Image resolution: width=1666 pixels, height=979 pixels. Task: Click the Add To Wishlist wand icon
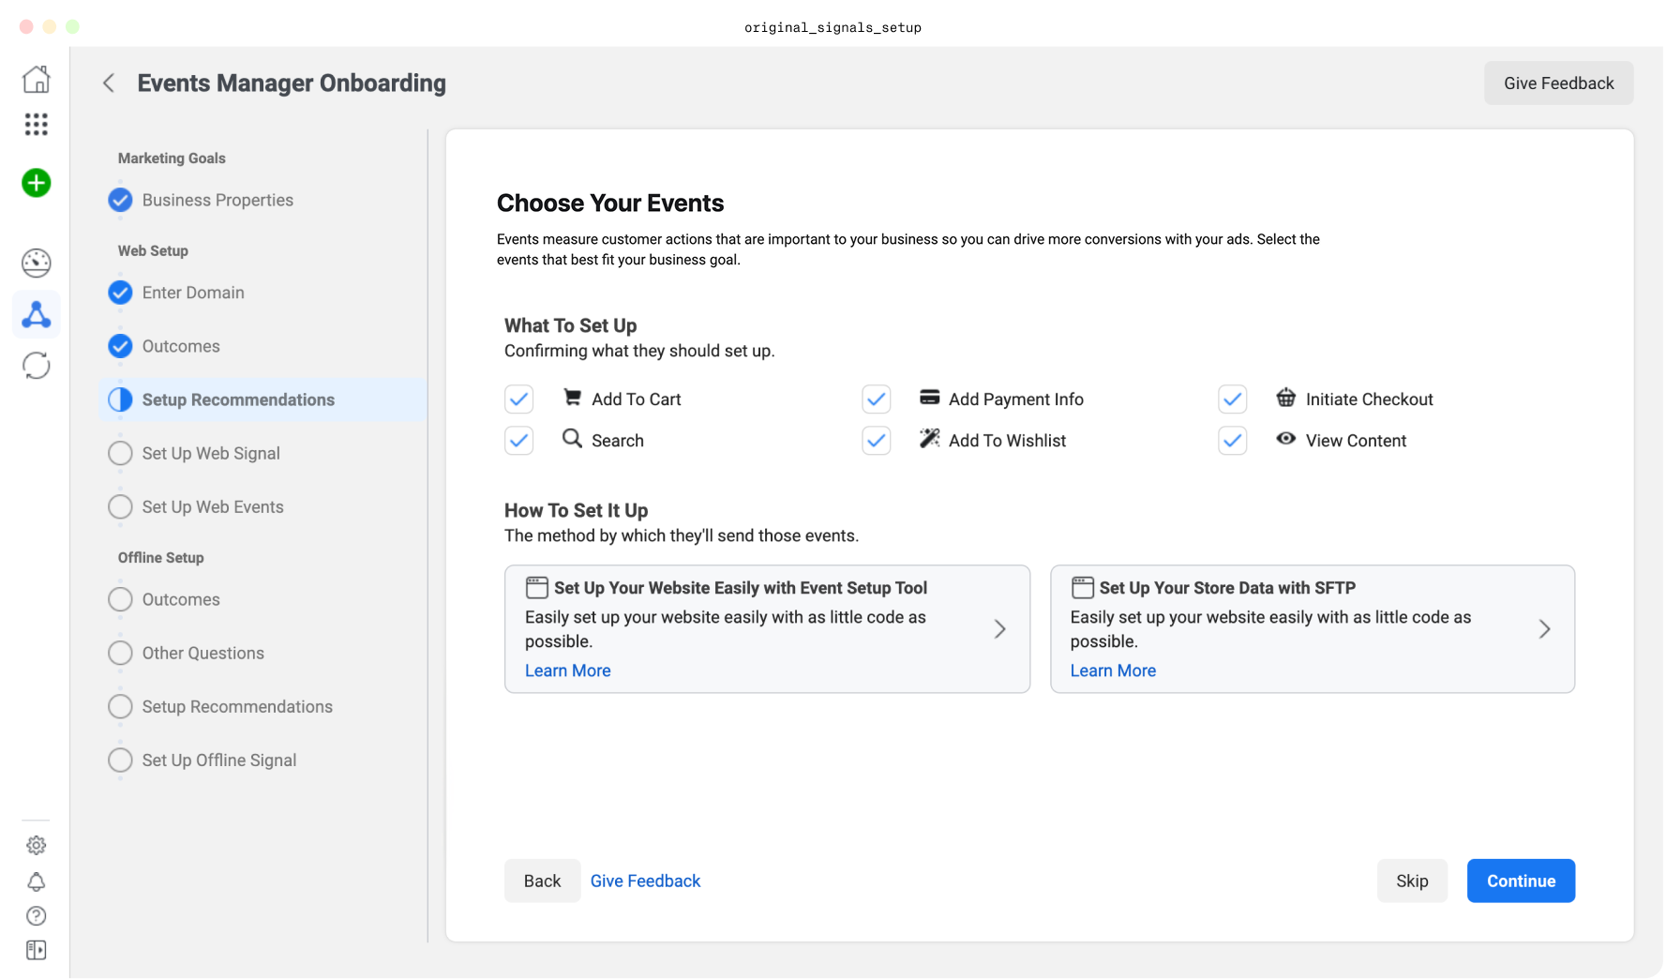tap(929, 439)
